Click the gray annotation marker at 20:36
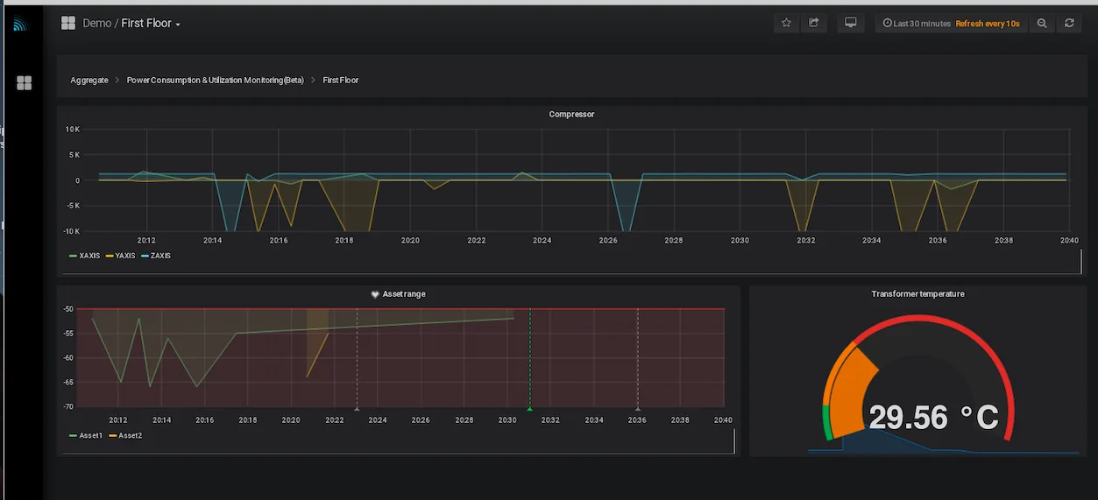The image size is (1098, 500). pyautogui.click(x=638, y=409)
